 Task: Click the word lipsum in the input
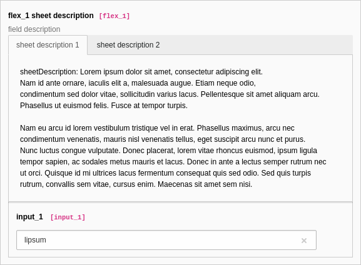[x=35, y=240]
